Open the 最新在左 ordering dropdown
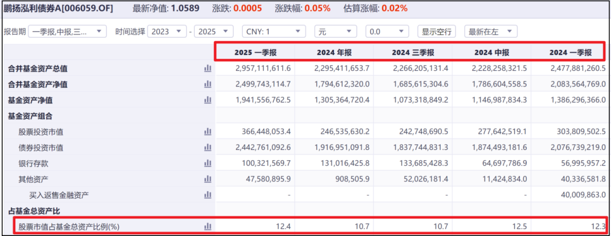 click(491, 32)
